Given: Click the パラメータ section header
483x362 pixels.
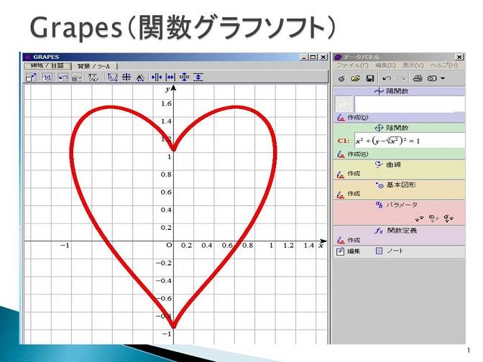Looking at the screenshot, I should pos(399,205).
